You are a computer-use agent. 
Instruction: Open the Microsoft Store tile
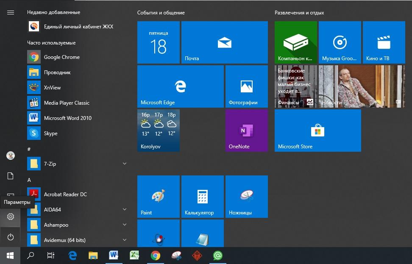point(318,131)
